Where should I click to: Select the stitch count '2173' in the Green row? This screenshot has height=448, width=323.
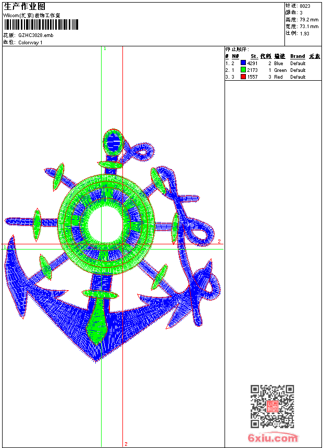pos(252,70)
